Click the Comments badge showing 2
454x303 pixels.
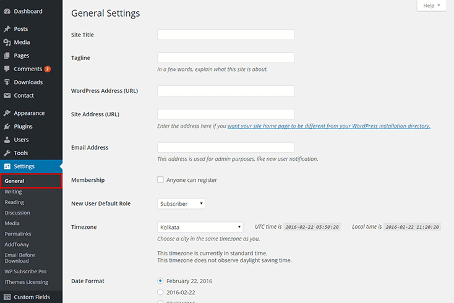[x=48, y=69]
